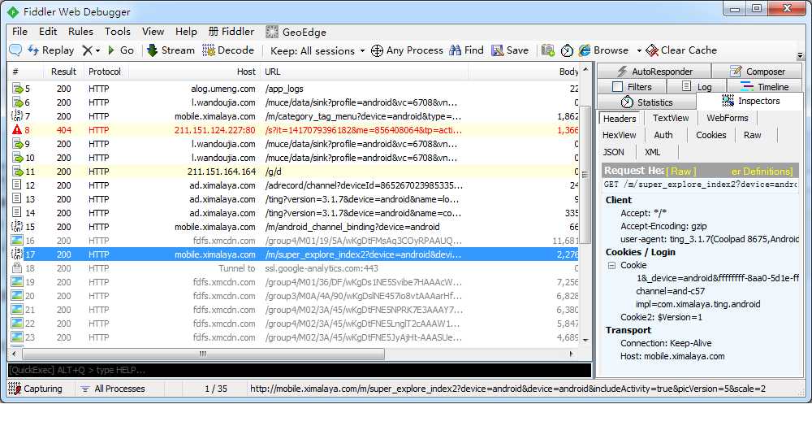Toggle Stream mode in toolbar
The image size is (812, 439).
click(171, 50)
